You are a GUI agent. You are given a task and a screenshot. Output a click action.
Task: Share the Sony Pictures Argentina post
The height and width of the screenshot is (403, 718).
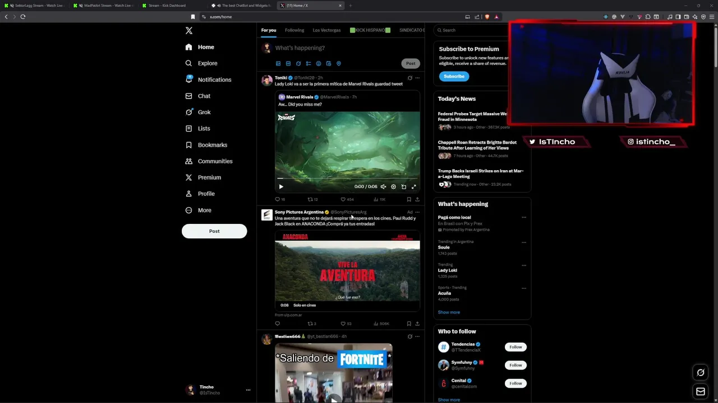point(417,324)
